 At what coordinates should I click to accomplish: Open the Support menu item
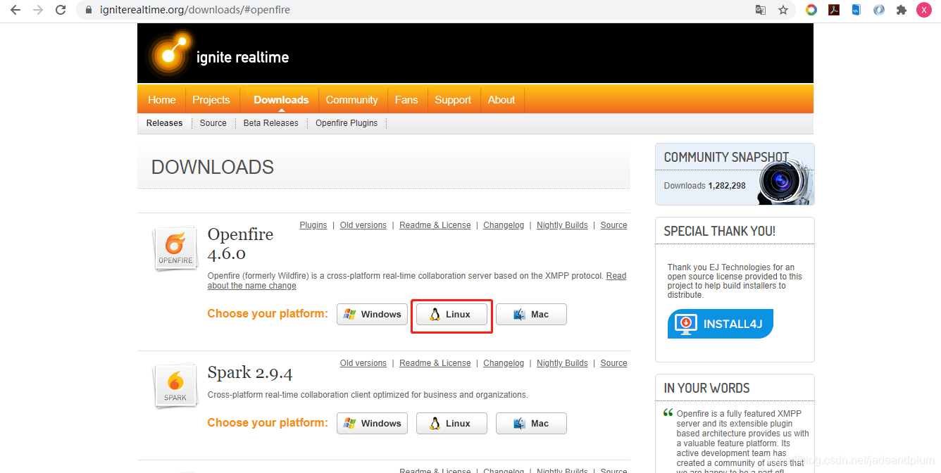click(x=453, y=100)
